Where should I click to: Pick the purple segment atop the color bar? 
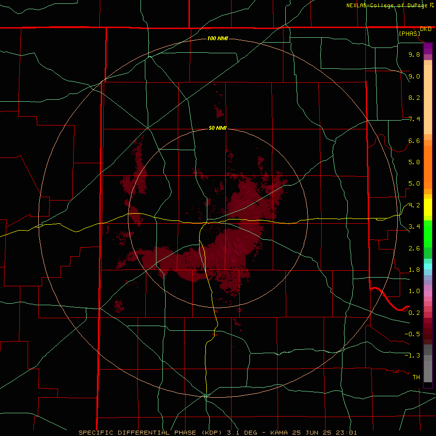(428, 48)
